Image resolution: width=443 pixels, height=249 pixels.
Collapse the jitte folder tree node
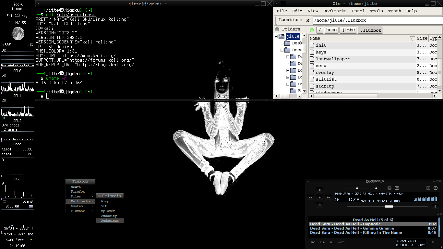277,36
